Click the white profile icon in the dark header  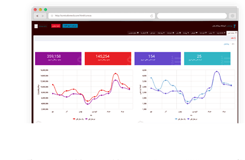(x=36, y=26)
